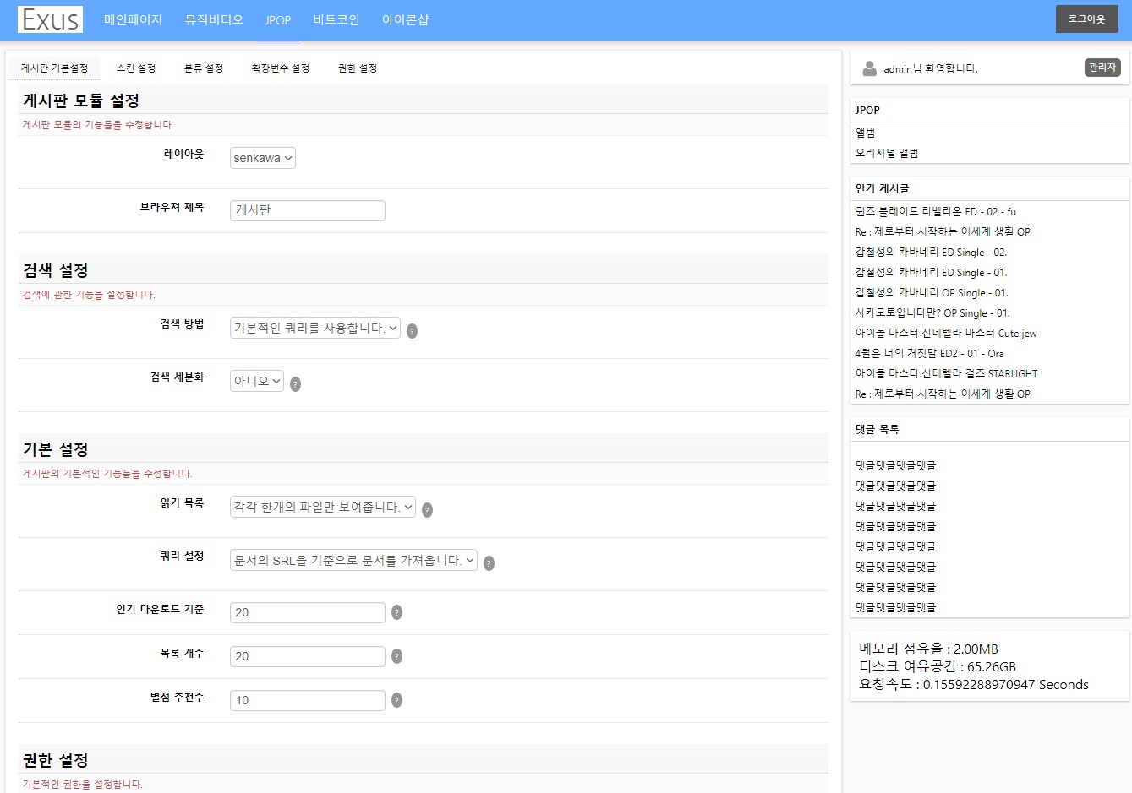Screen dimensions: 1132x793
Task: Go to 메인페이지 in top navigation
Action: (133, 19)
